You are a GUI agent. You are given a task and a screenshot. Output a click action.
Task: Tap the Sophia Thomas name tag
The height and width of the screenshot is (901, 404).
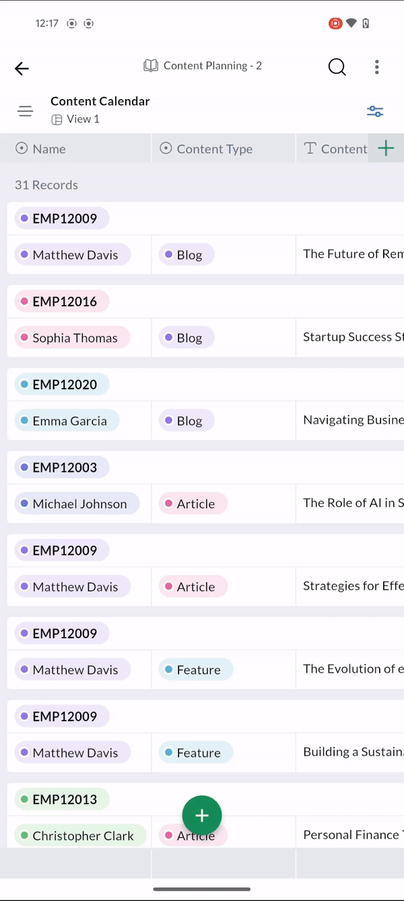click(73, 338)
